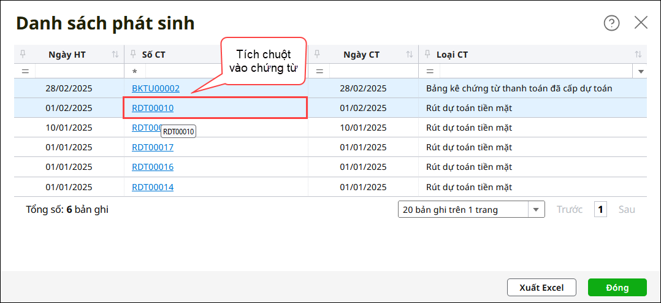Open Loại CT filter operator equals sign
Image resolution: width=661 pixels, height=303 pixels.
coord(430,71)
